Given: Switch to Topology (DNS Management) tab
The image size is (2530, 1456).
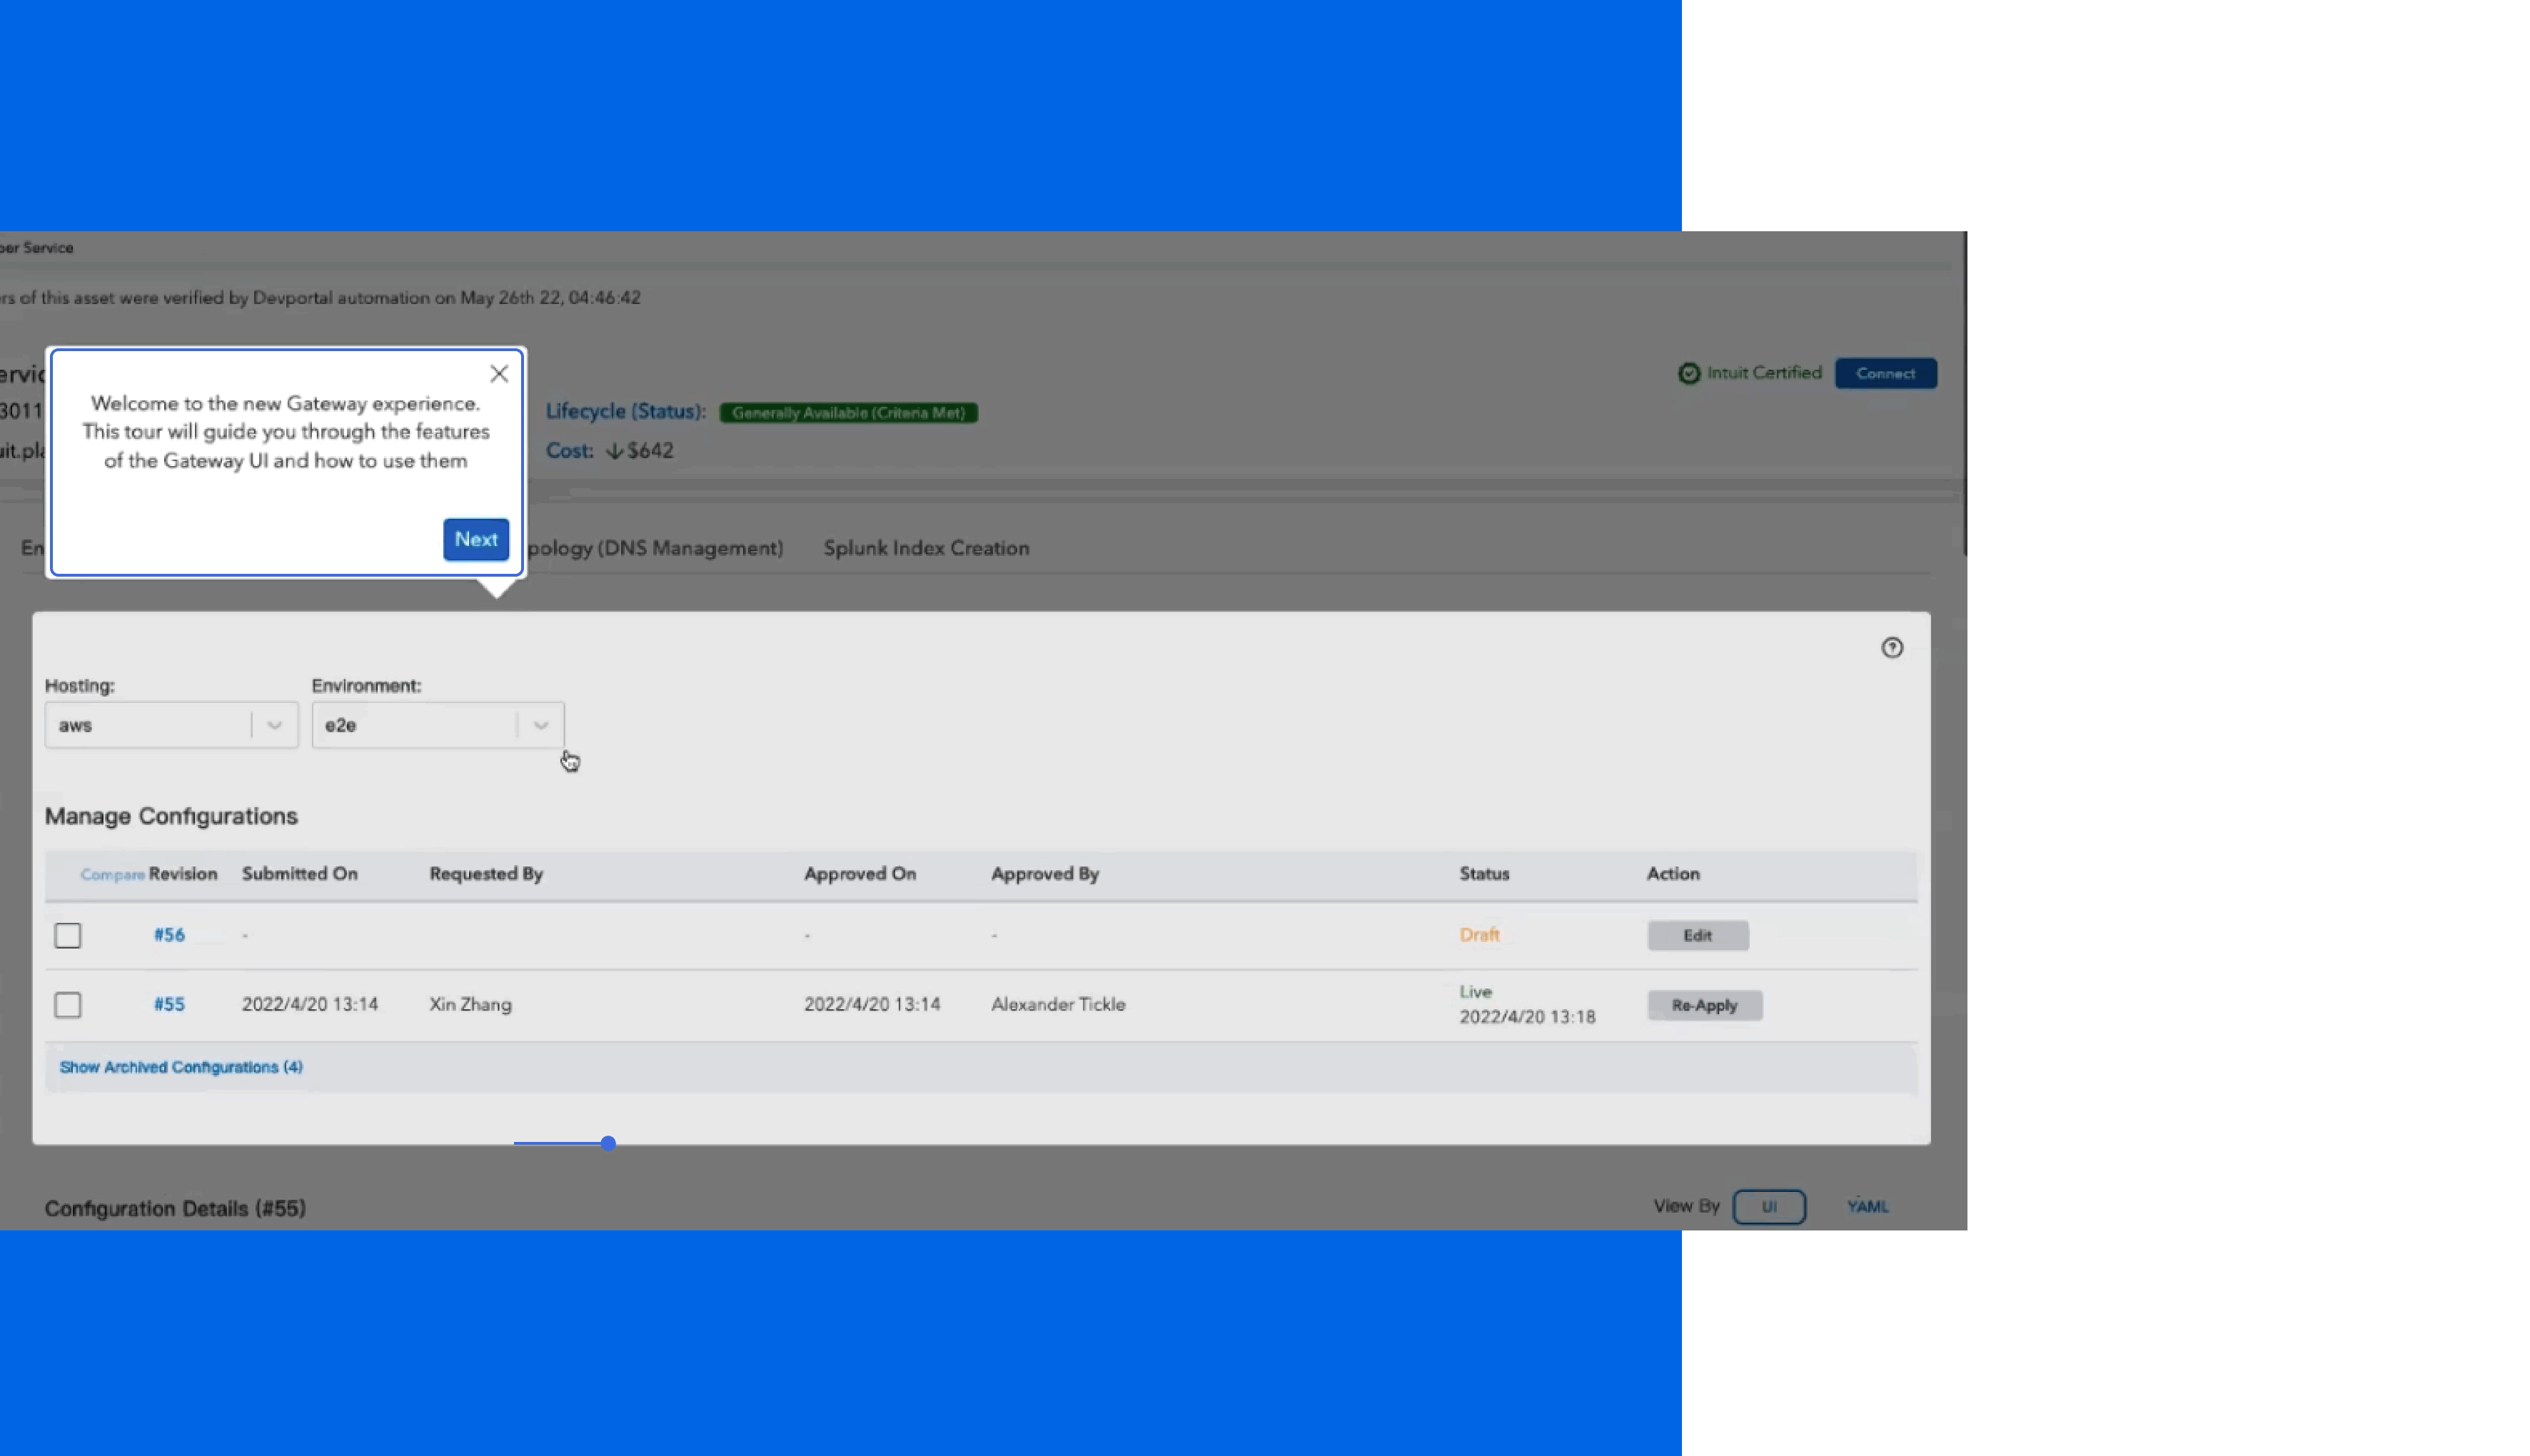Looking at the screenshot, I should tap(656, 548).
